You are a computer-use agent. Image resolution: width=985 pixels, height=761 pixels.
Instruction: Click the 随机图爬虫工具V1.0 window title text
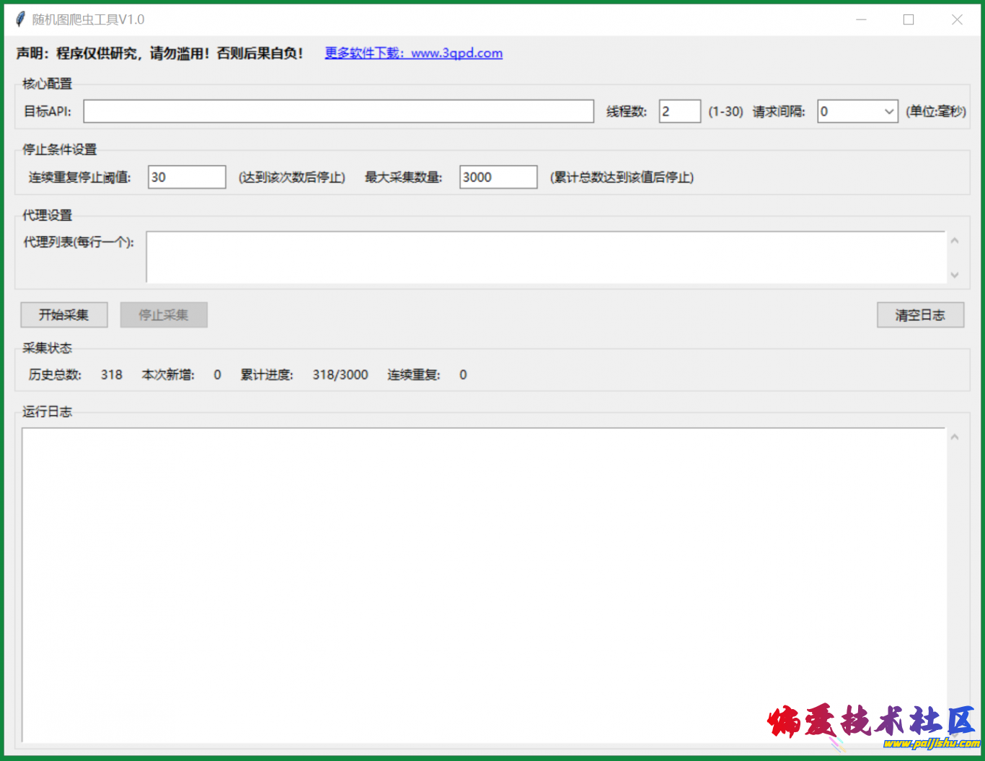88,19
